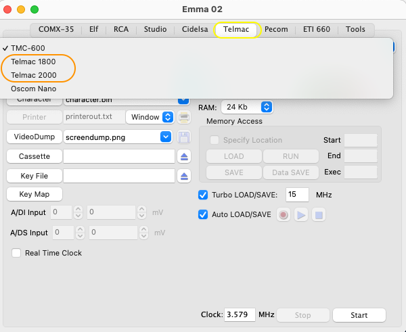Click the Turbo MHz value field

pyautogui.click(x=297, y=195)
